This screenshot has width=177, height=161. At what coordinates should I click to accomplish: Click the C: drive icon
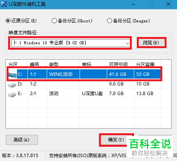click(12, 75)
